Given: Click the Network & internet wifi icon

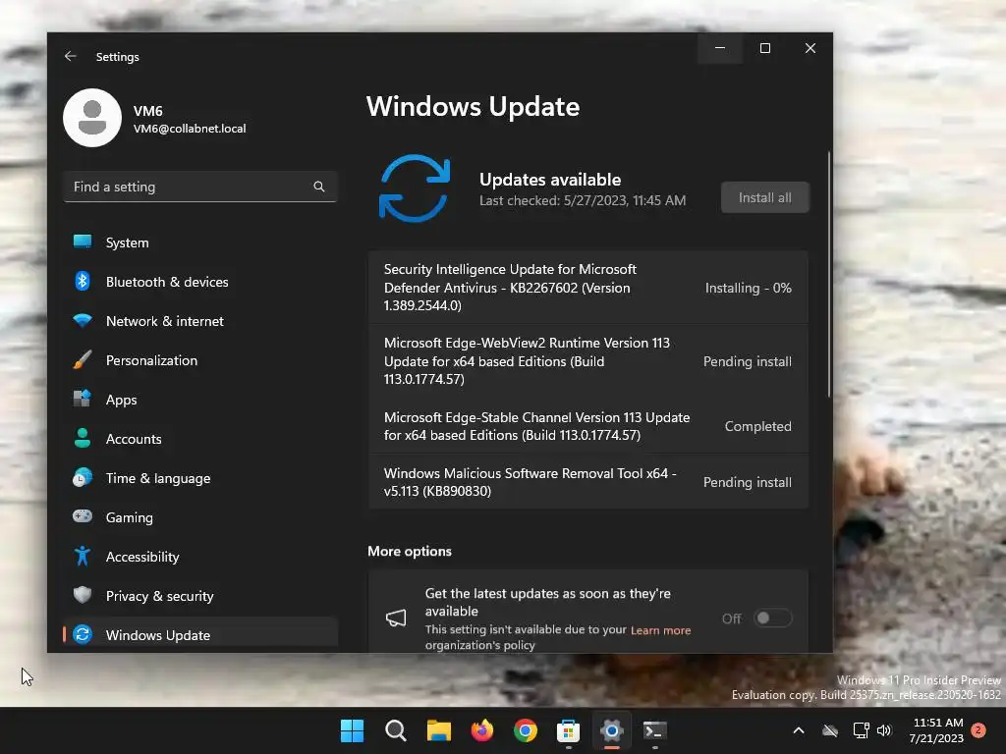Looking at the screenshot, I should coord(83,320).
